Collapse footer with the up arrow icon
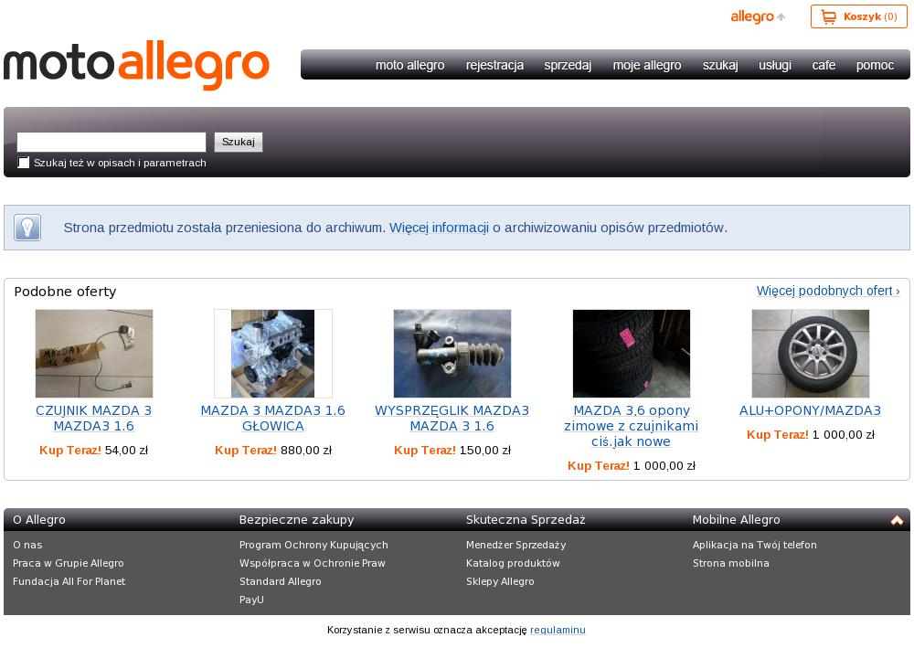 point(897,520)
